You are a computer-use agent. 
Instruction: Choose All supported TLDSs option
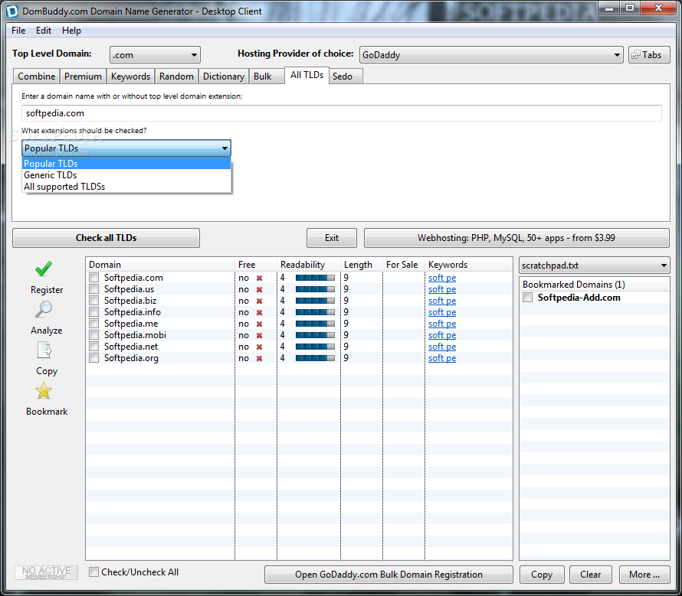126,187
